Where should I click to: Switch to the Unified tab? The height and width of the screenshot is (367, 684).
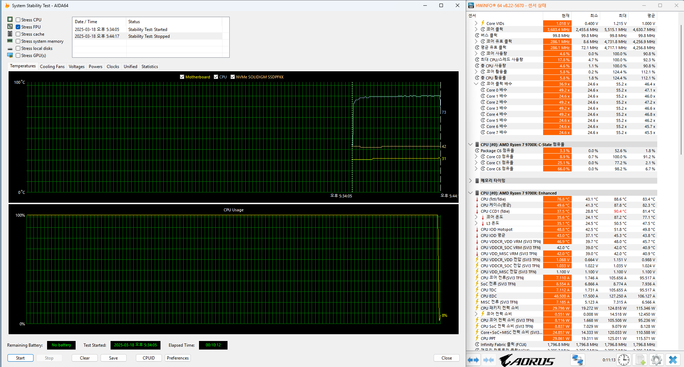[131, 67]
